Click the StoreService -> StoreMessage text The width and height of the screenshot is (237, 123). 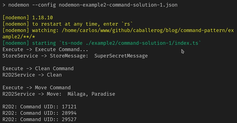click(x=45, y=56)
